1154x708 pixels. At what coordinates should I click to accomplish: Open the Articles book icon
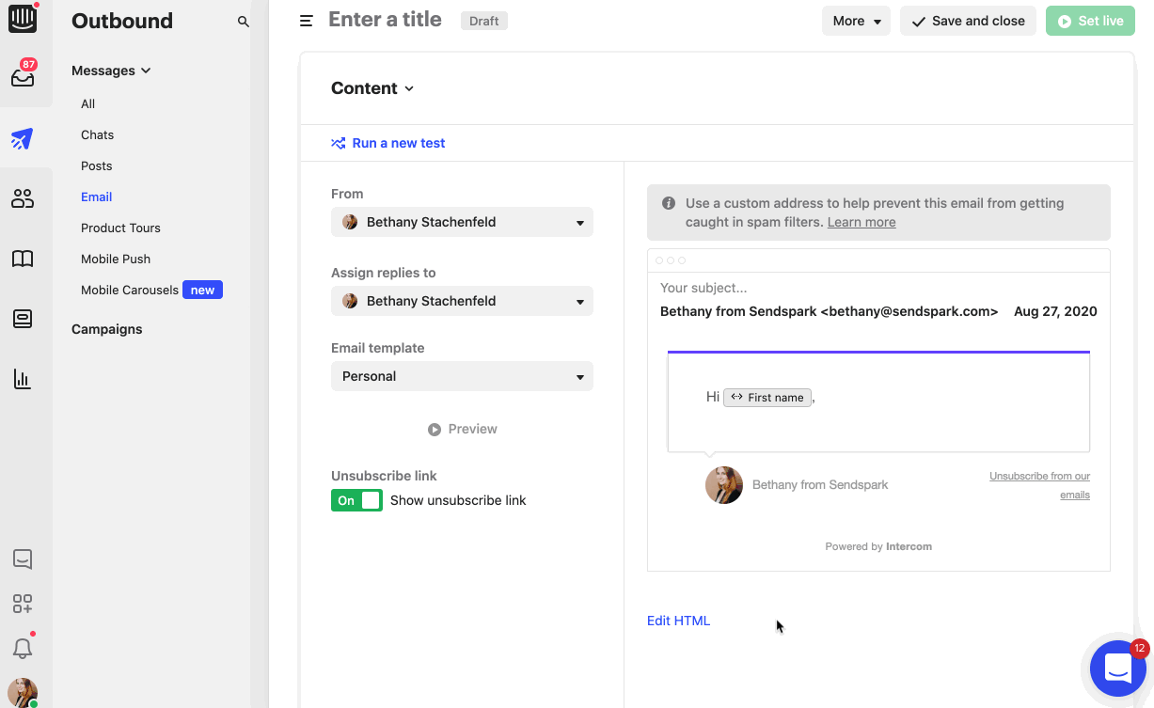(x=23, y=259)
